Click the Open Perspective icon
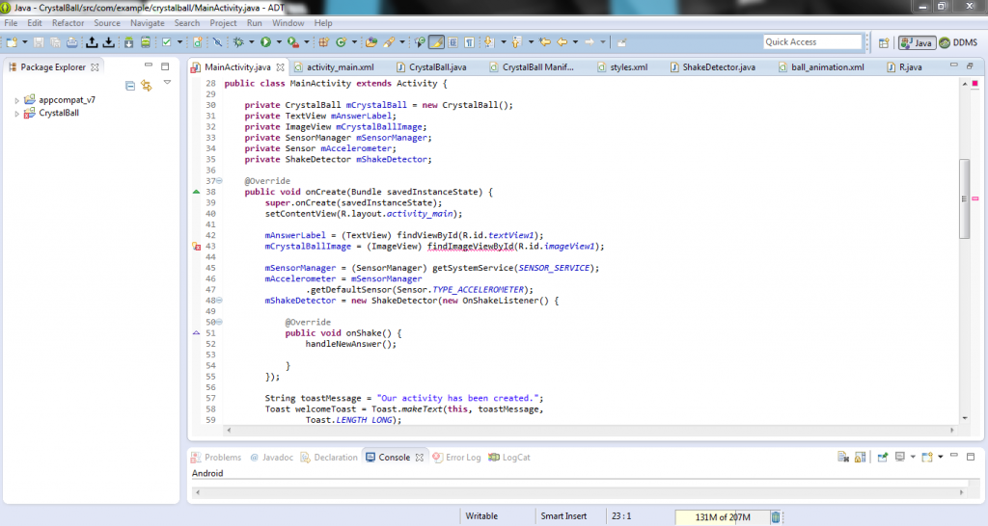Screen dimensions: 988x526 (x=884, y=42)
